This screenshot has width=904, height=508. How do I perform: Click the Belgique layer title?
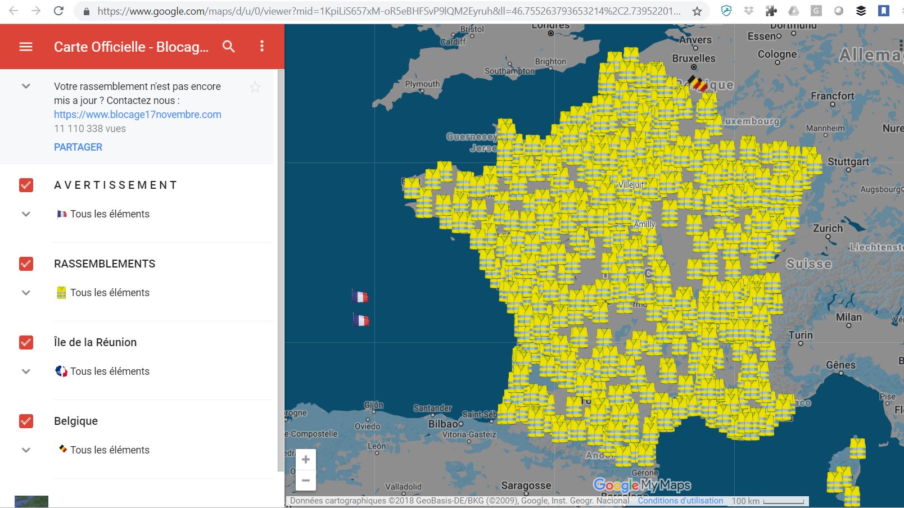pyautogui.click(x=76, y=421)
